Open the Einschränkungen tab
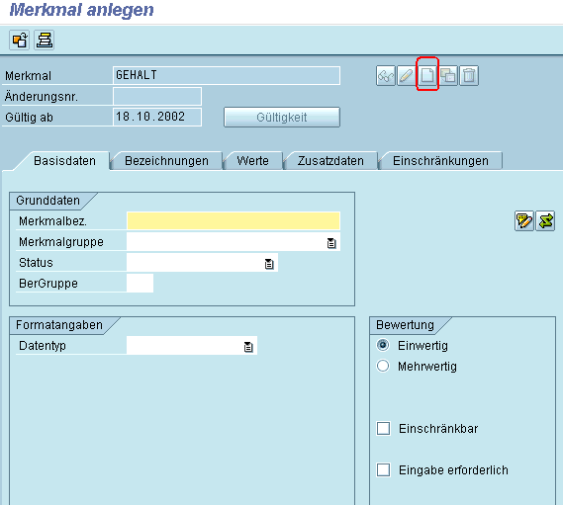This screenshot has height=505, width=563. [x=440, y=161]
